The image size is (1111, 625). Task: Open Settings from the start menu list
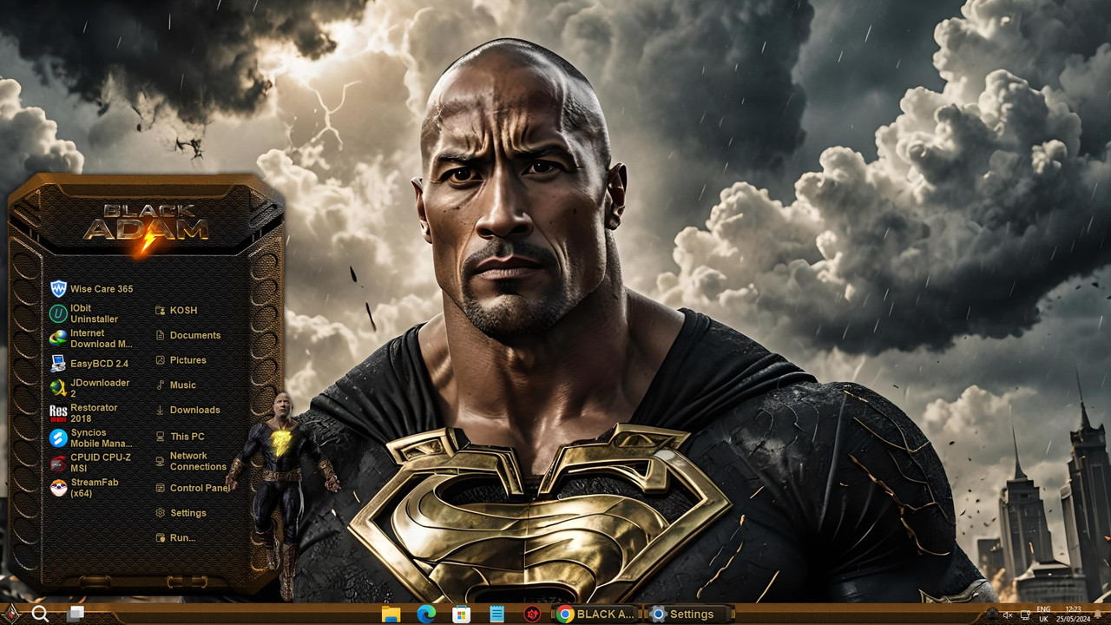181,513
